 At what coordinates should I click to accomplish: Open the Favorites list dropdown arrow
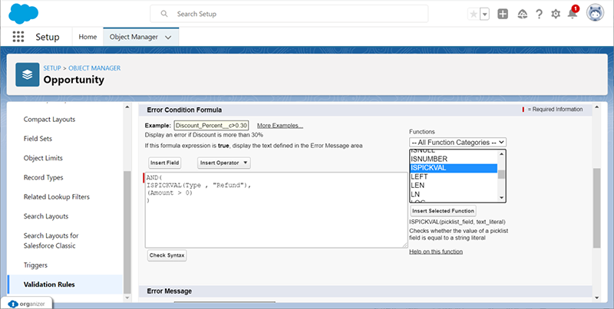[485, 14]
